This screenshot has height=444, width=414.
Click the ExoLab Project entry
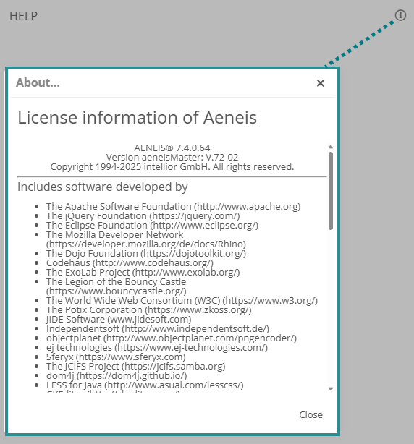coord(143,272)
